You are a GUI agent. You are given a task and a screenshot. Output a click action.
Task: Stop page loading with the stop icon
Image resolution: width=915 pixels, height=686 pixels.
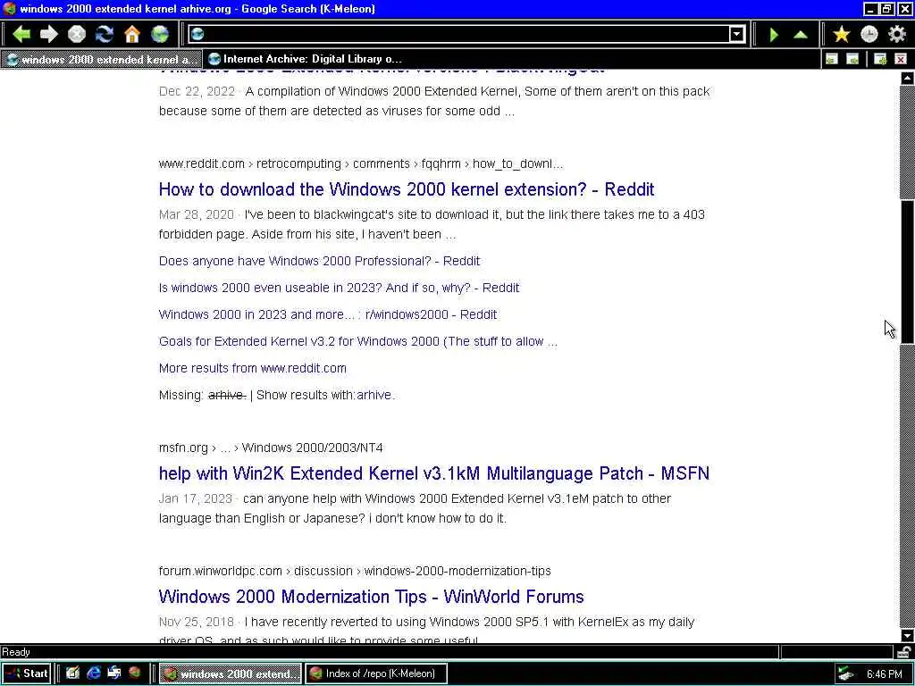click(x=77, y=35)
